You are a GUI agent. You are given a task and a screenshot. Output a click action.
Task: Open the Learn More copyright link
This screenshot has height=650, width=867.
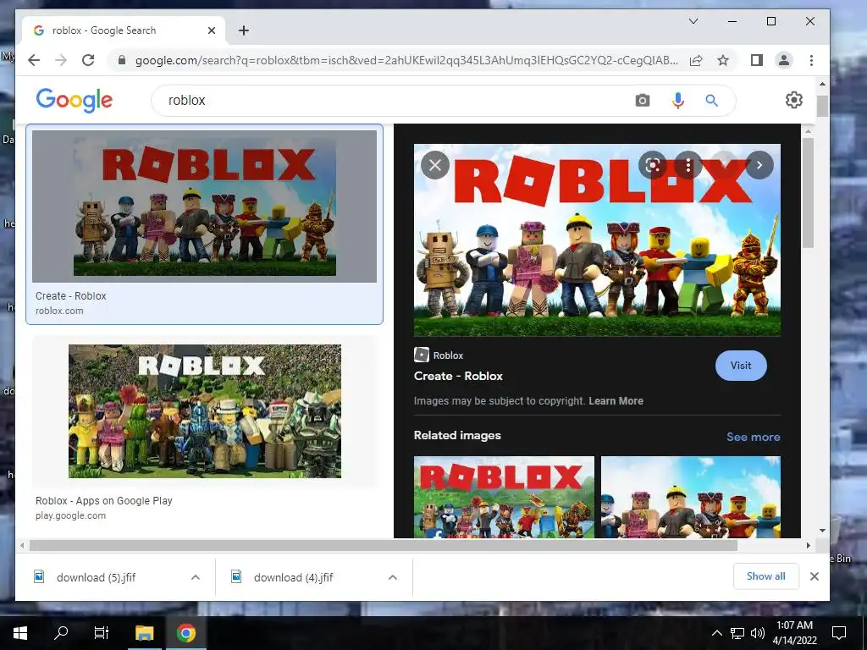click(x=616, y=401)
